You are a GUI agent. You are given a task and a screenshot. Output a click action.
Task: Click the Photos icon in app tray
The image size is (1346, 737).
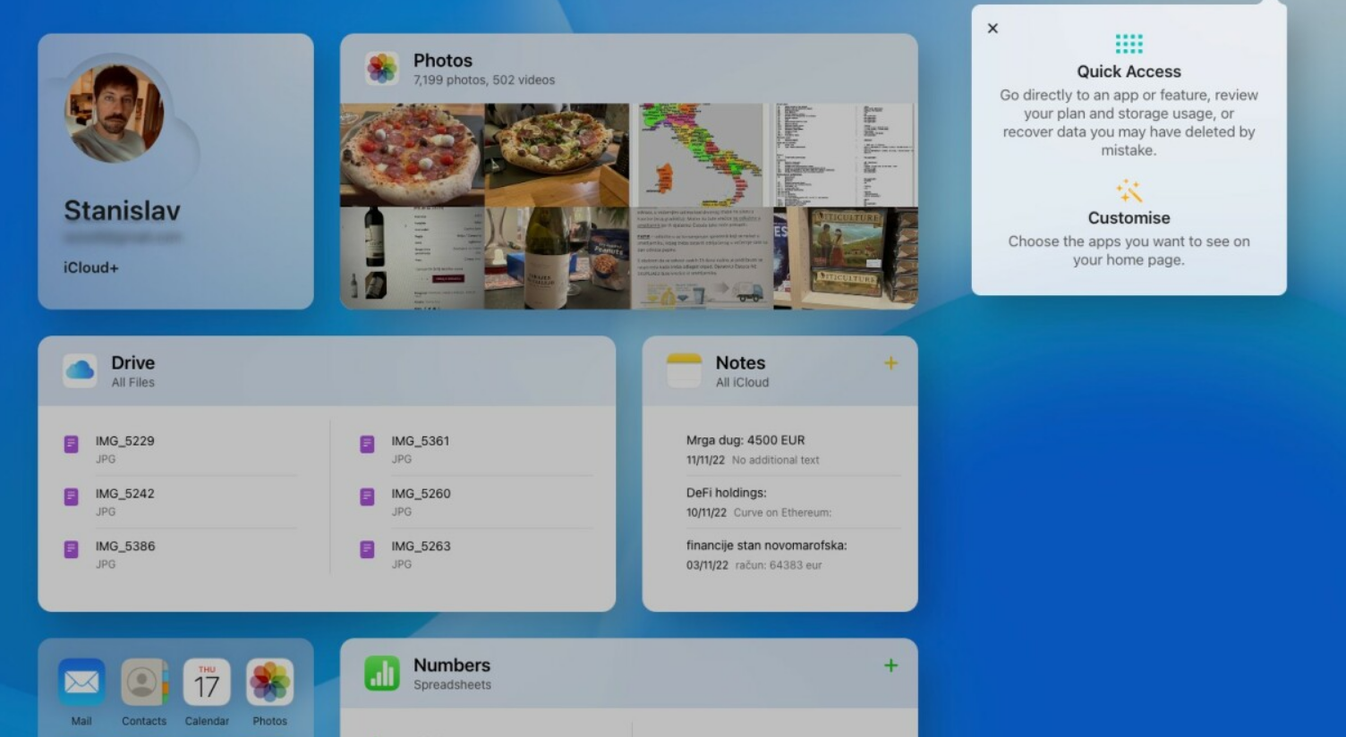point(269,682)
